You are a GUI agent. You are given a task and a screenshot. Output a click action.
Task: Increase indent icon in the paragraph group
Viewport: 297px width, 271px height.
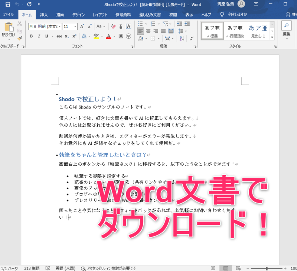pyautogui.click(x=187, y=23)
